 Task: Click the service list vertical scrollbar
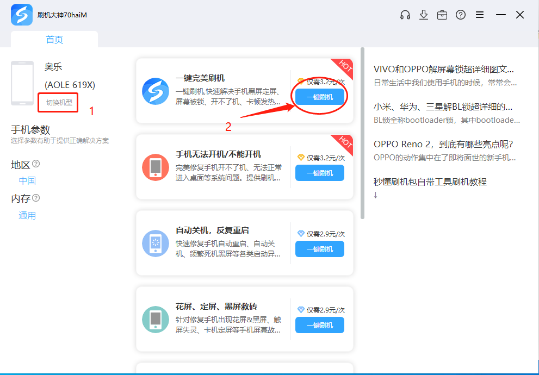pyautogui.click(x=362, y=133)
